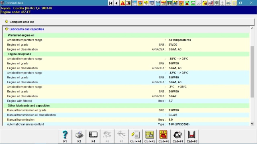
Task: Select the Automatic transmission fluid row label
Action: (x=25, y=124)
